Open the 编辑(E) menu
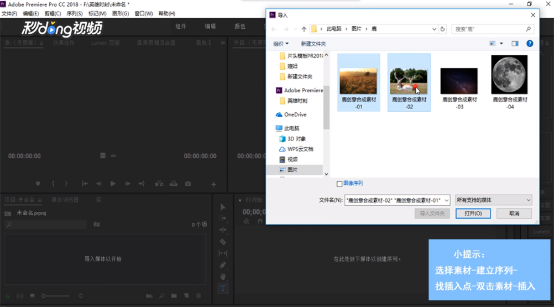This screenshot has width=554, height=307. click(x=31, y=13)
